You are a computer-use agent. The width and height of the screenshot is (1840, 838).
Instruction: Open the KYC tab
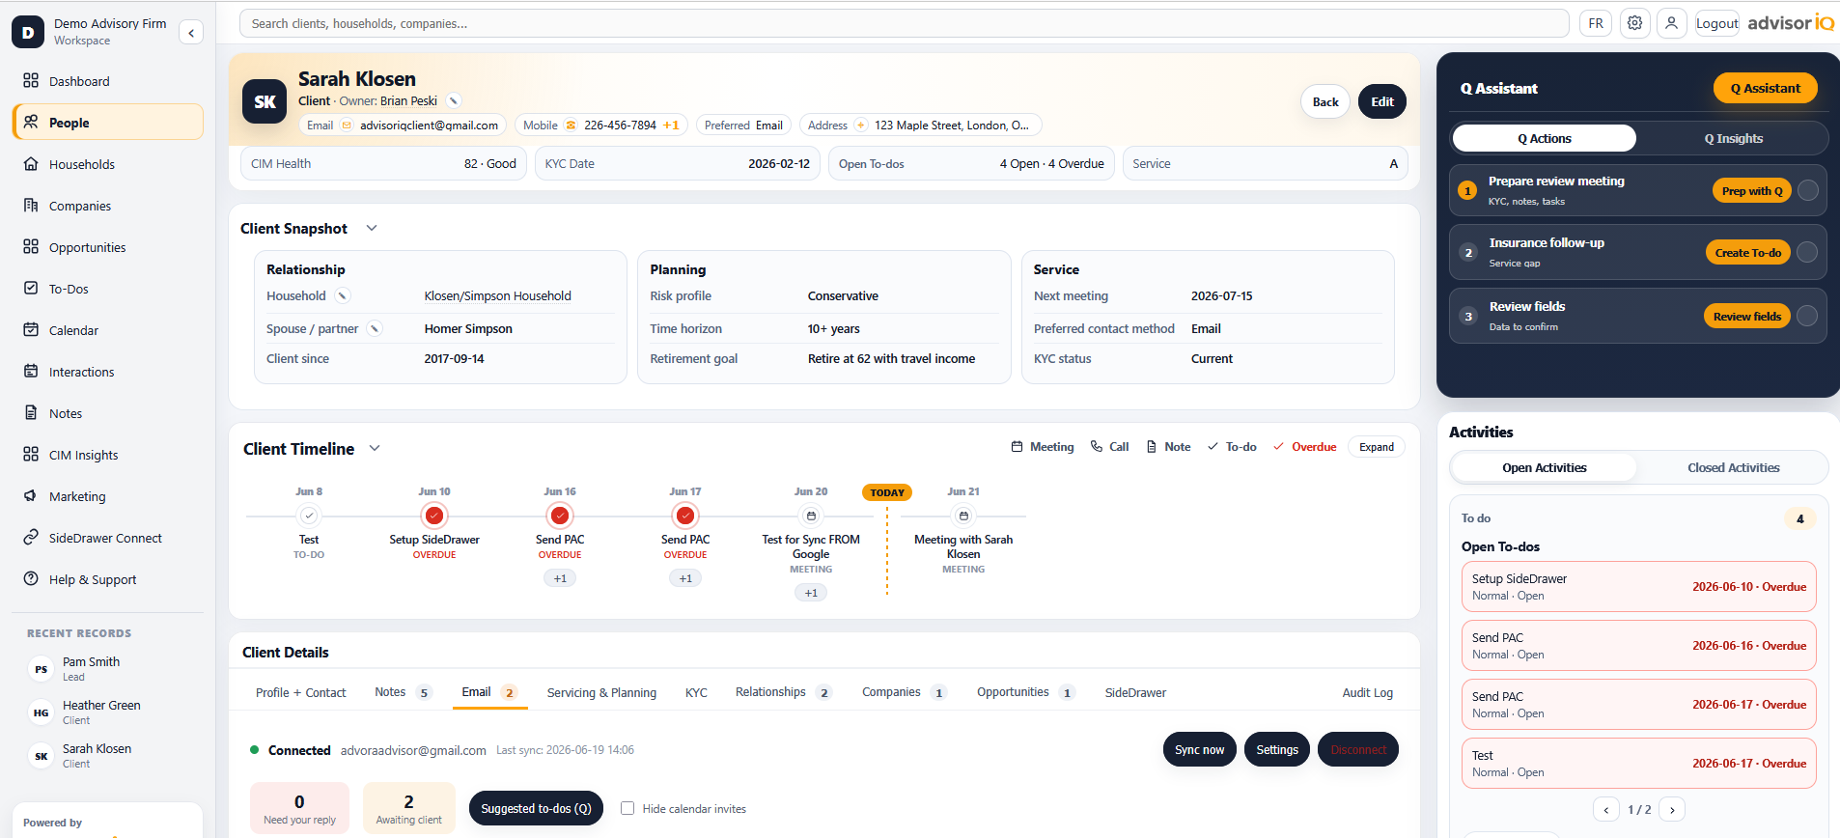696,693
